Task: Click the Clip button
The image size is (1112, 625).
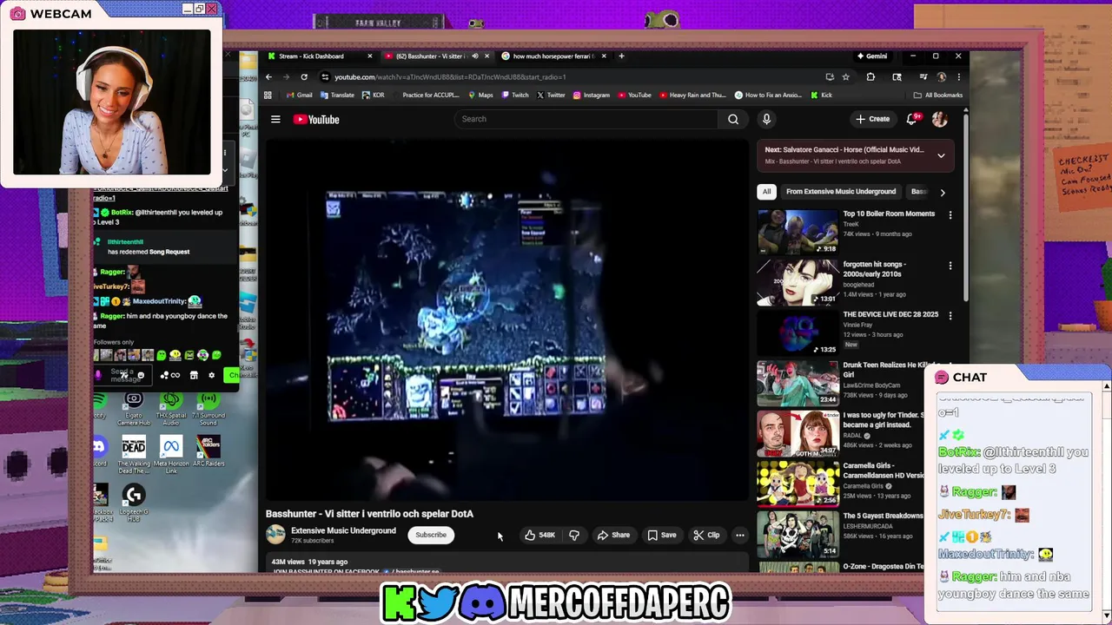Action: pyautogui.click(x=706, y=535)
